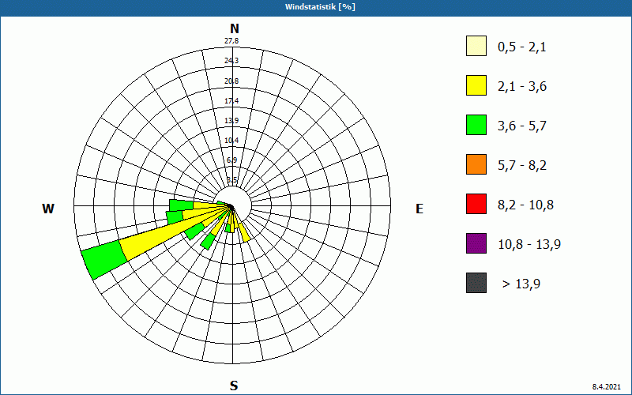This screenshot has height=395, width=632.
Task: Click the 27,8 radial axis value
Action: point(231,41)
